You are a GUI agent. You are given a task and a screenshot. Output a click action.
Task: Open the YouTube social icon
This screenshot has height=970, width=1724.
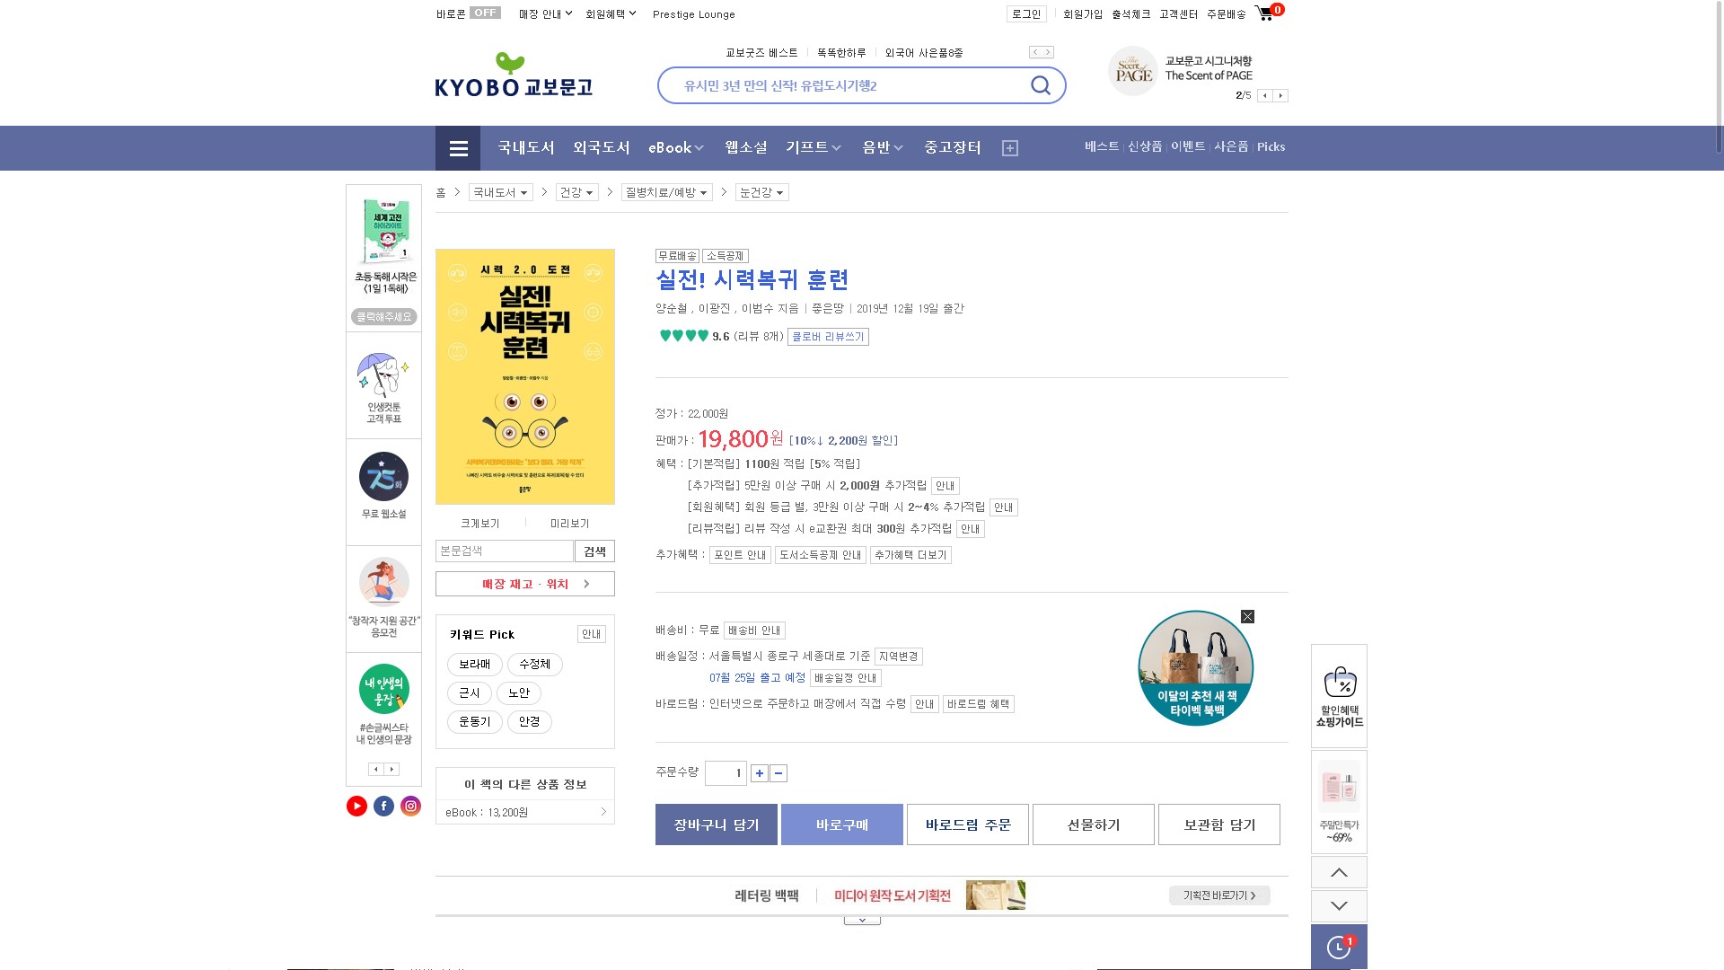(x=356, y=807)
